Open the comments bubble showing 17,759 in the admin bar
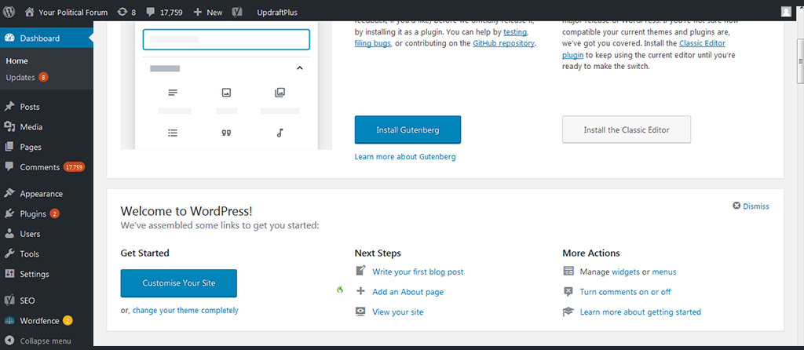The image size is (804, 350). tap(152, 13)
